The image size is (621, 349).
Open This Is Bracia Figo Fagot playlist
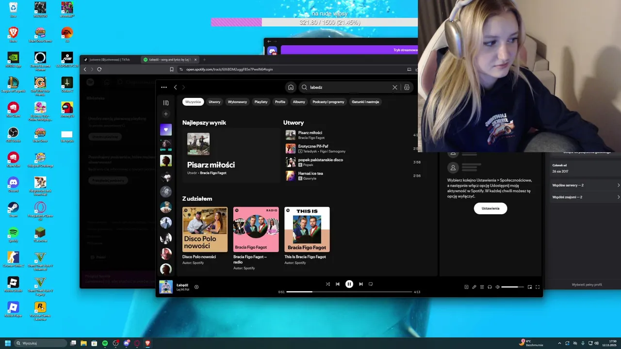click(307, 237)
